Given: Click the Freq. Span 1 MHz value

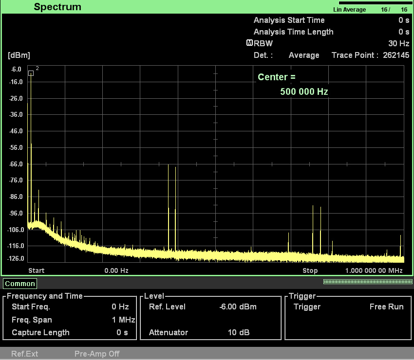Looking at the screenshot, I should [x=123, y=320].
